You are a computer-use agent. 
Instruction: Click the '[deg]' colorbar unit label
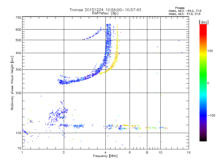[204, 22]
